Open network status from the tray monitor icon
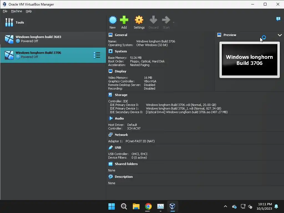Screen dimensions: 284x213 coord(243,206)
